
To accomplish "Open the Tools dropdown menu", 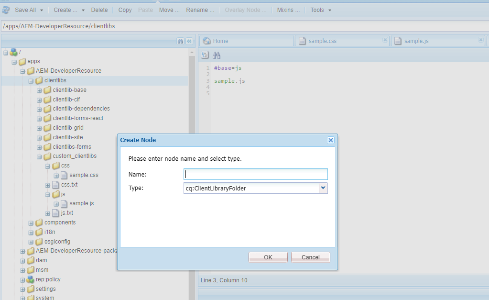I will [x=321, y=10].
